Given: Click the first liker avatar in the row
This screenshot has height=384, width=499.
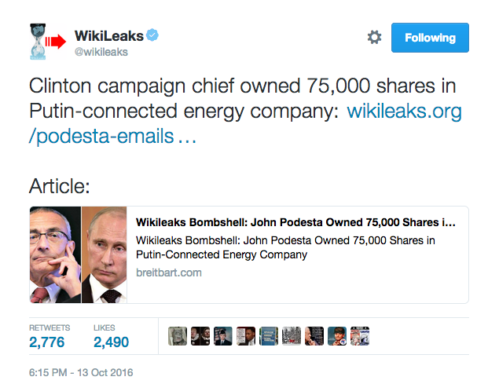Looking at the screenshot, I should pos(178,337).
